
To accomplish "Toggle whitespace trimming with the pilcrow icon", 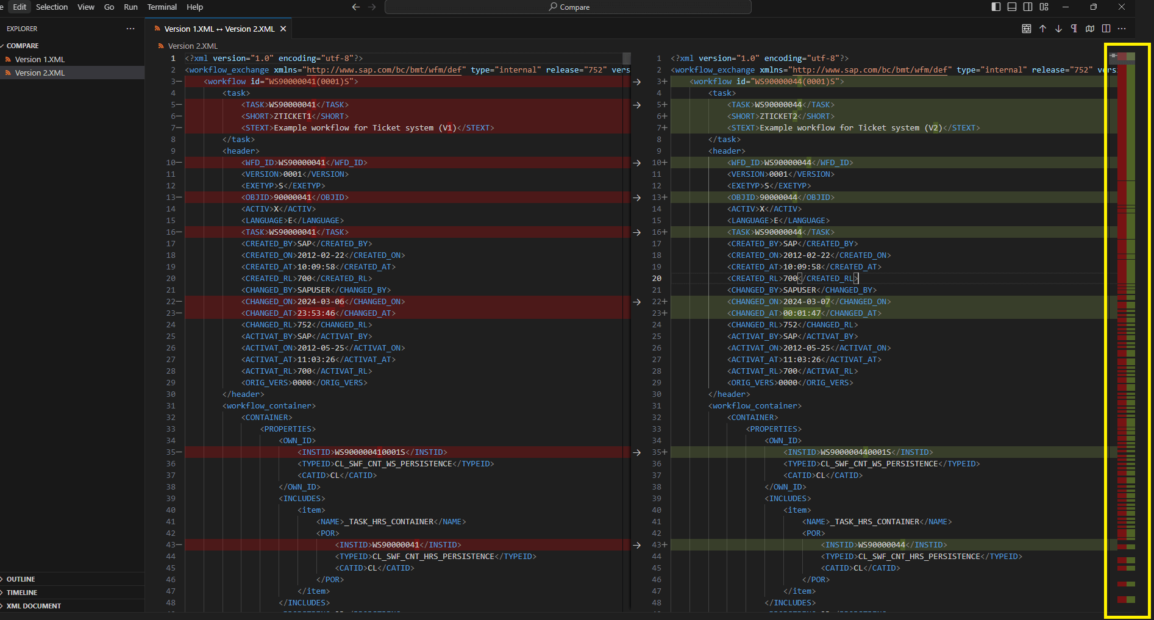I will [x=1074, y=29].
